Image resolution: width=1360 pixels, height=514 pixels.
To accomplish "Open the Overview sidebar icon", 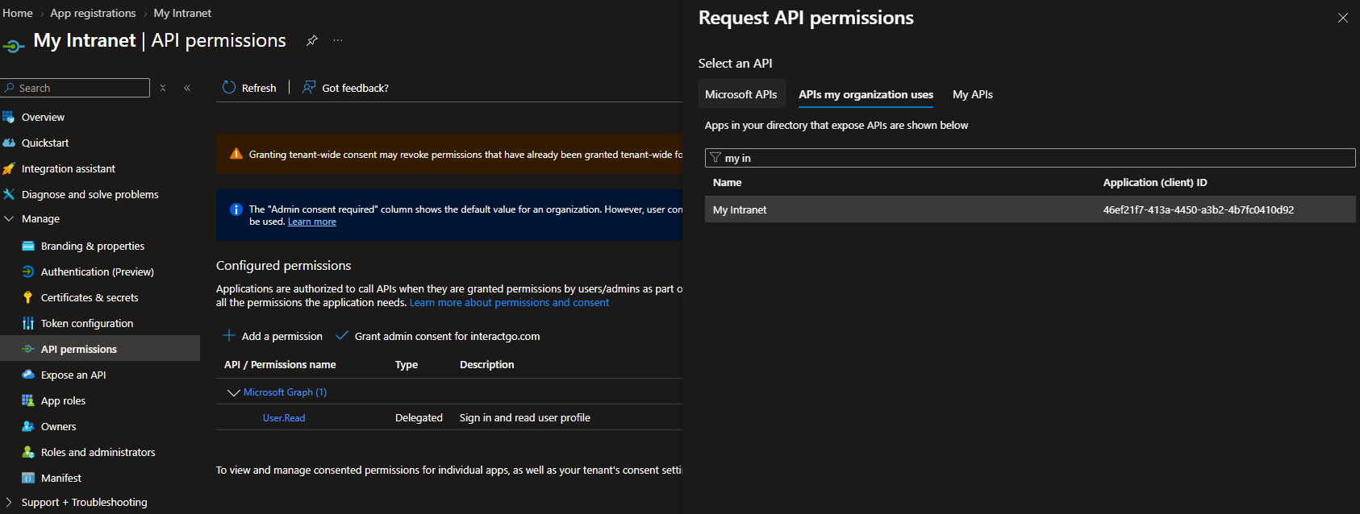I will click(9, 118).
